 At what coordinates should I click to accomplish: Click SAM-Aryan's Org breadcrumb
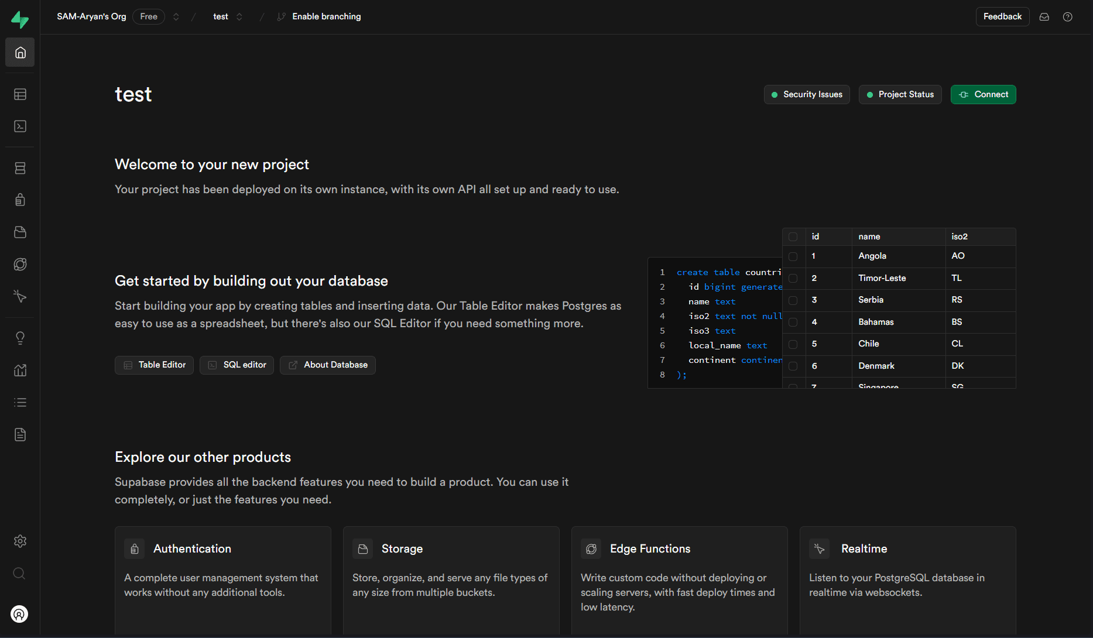tap(91, 16)
